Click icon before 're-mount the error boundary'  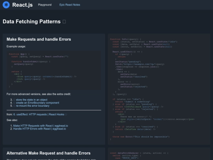click(x=14, y=106)
